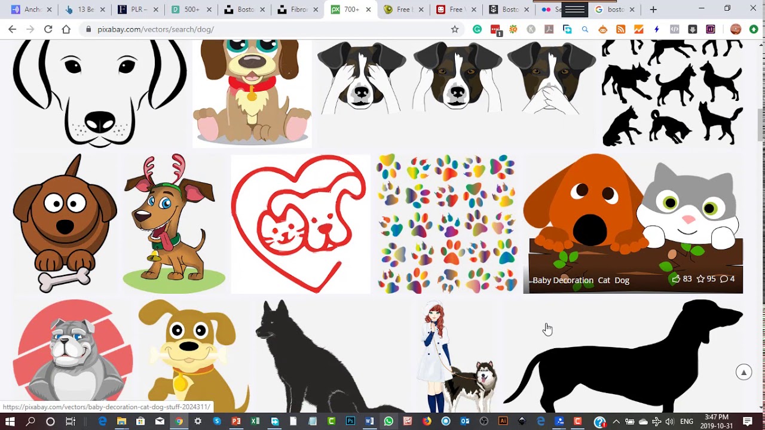This screenshot has width=765, height=430.
Task: Open the orange RSS feed extension
Action: pyautogui.click(x=620, y=29)
